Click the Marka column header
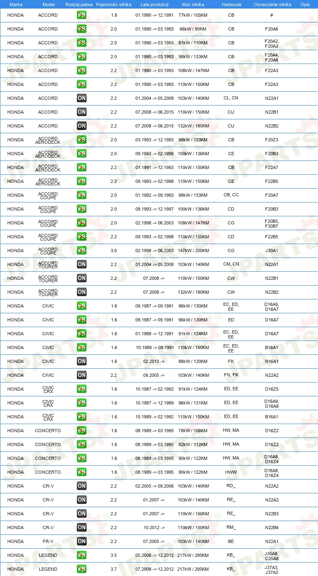 coord(16,4)
